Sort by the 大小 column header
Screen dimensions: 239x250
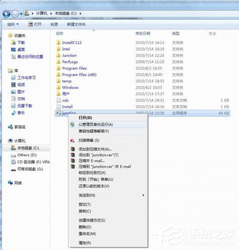[x=212, y=34]
